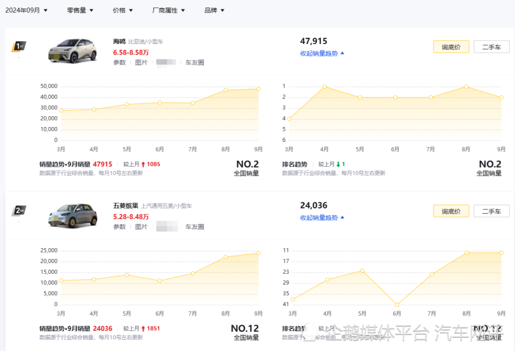This screenshot has height=351, width=515.
Task: Open the 厂商属性 manufacturer dropdown
Action: pyautogui.click(x=168, y=10)
